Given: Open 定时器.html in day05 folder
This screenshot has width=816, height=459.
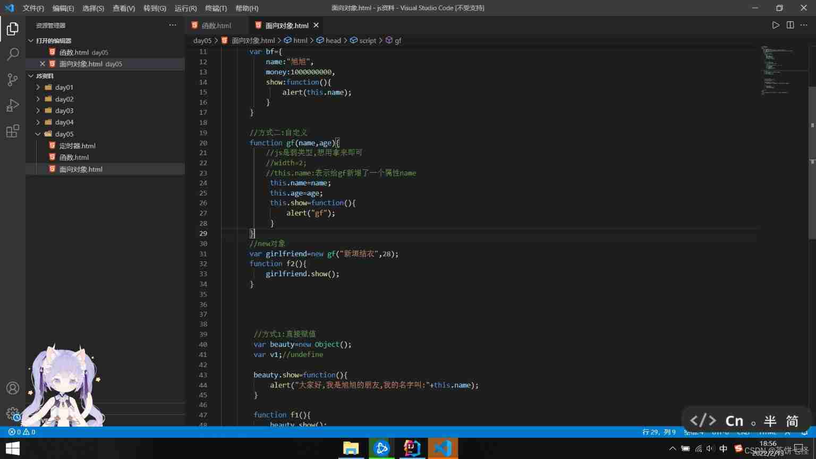Looking at the screenshot, I should [77, 146].
